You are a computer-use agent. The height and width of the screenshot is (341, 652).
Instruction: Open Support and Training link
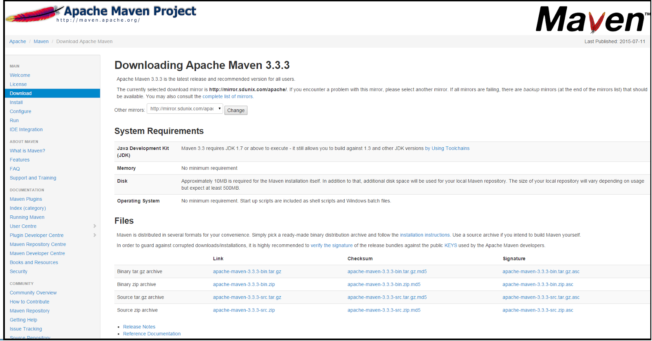pos(33,178)
